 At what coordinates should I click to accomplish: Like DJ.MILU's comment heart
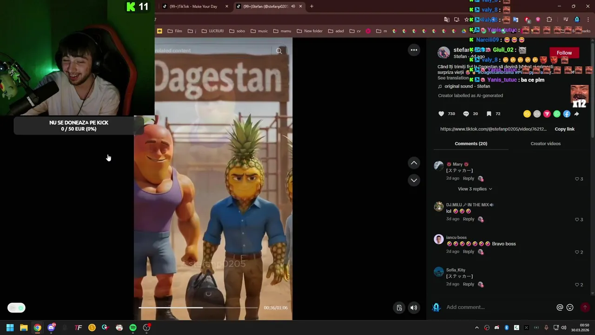coord(577,220)
